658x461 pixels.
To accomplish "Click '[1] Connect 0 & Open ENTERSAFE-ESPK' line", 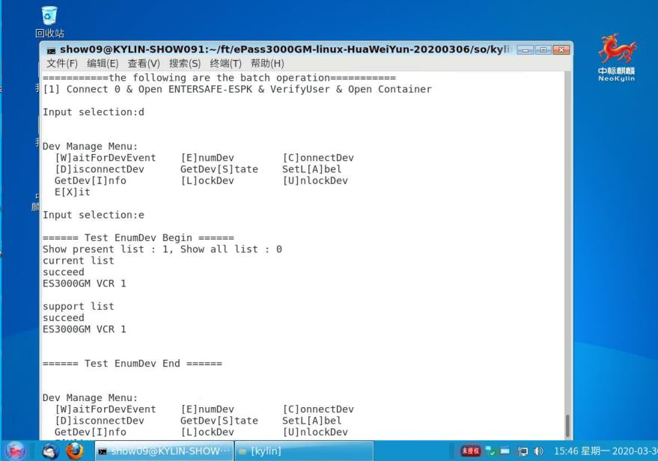I will (x=237, y=89).
